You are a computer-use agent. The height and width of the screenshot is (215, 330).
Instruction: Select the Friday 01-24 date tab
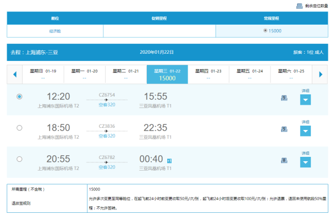point(250,75)
